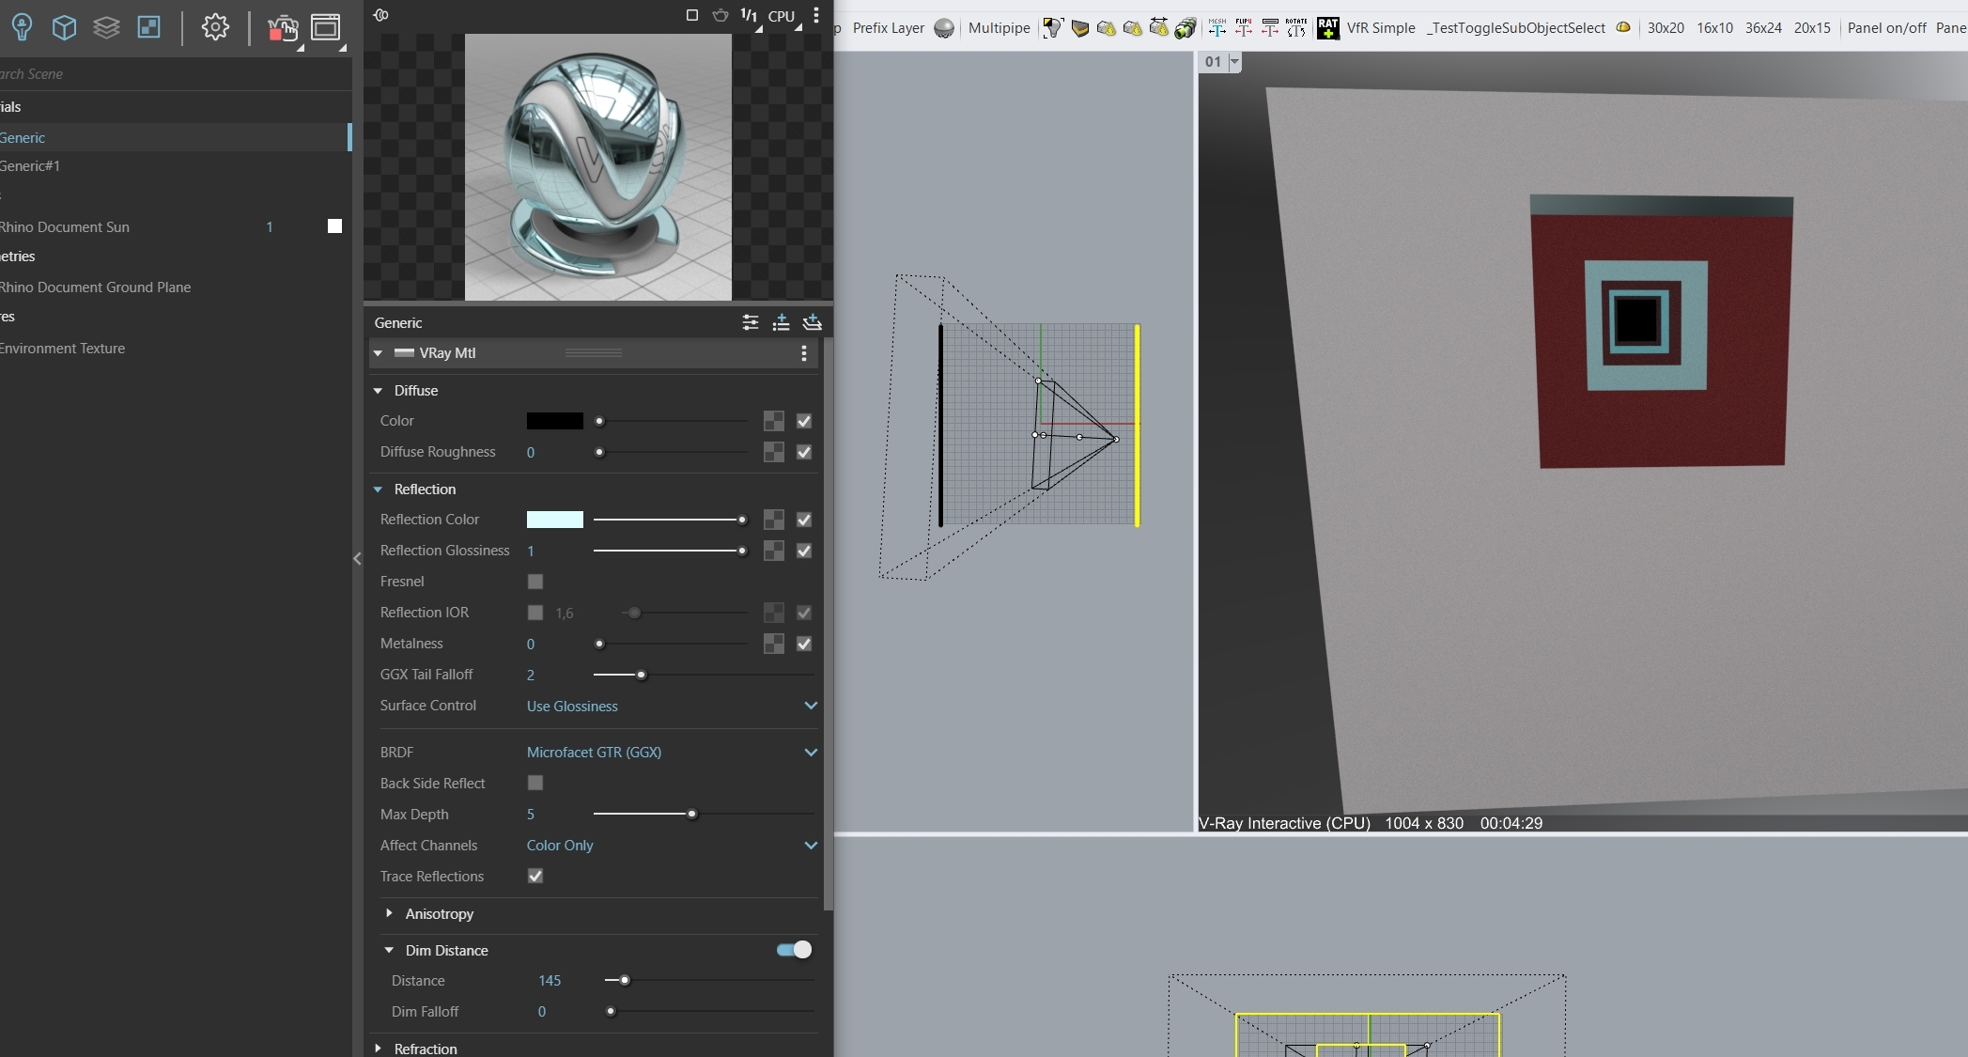Select Environment Texture item
Image resolution: width=1968 pixels, height=1057 pixels.
(176, 348)
